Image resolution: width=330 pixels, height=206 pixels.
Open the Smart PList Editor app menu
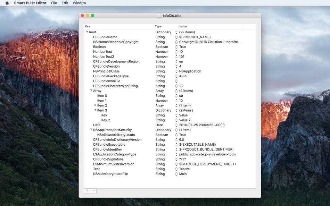(x=30, y=3)
